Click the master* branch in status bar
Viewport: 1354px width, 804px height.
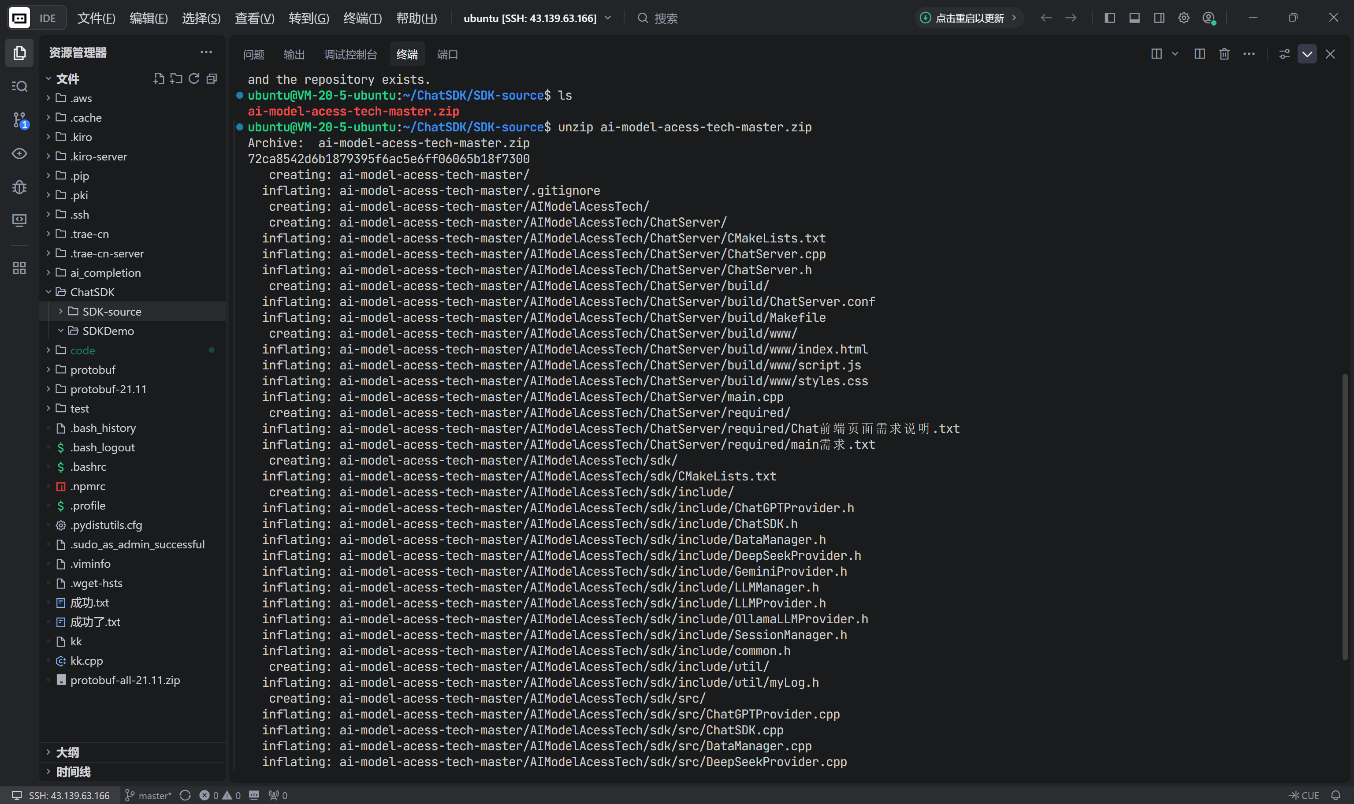click(x=149, y=795)
